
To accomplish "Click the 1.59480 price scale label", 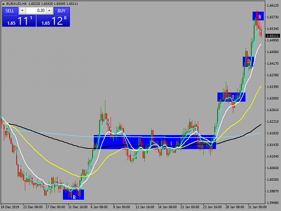I will click(273, 203).
